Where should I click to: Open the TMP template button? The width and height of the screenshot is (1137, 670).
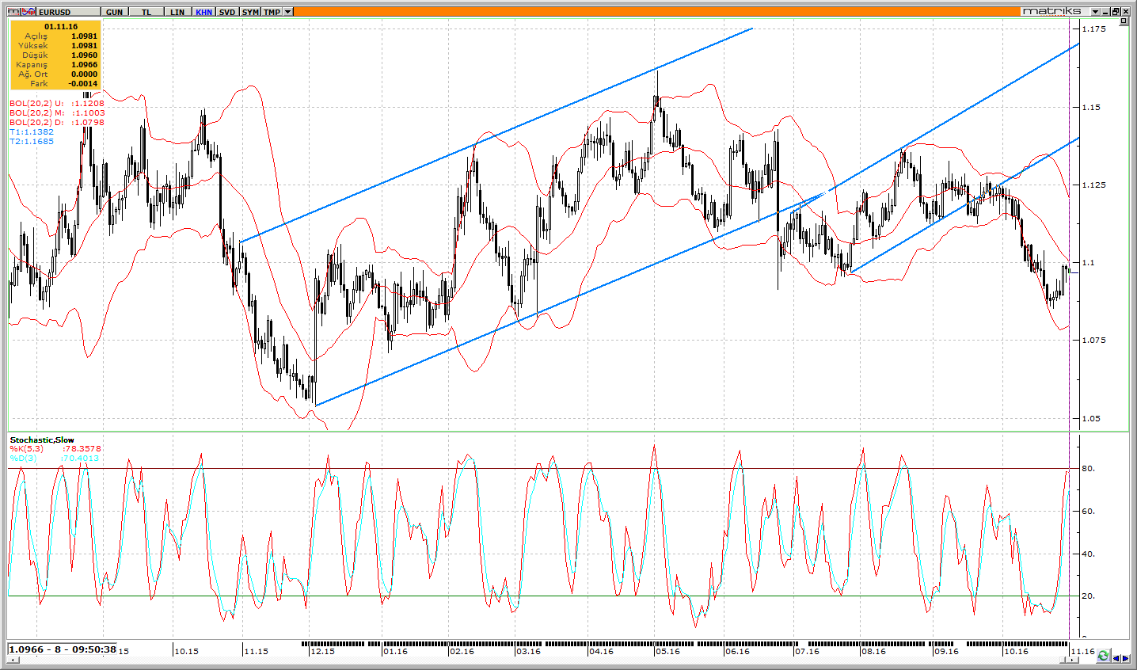click(x=272, y=12)
